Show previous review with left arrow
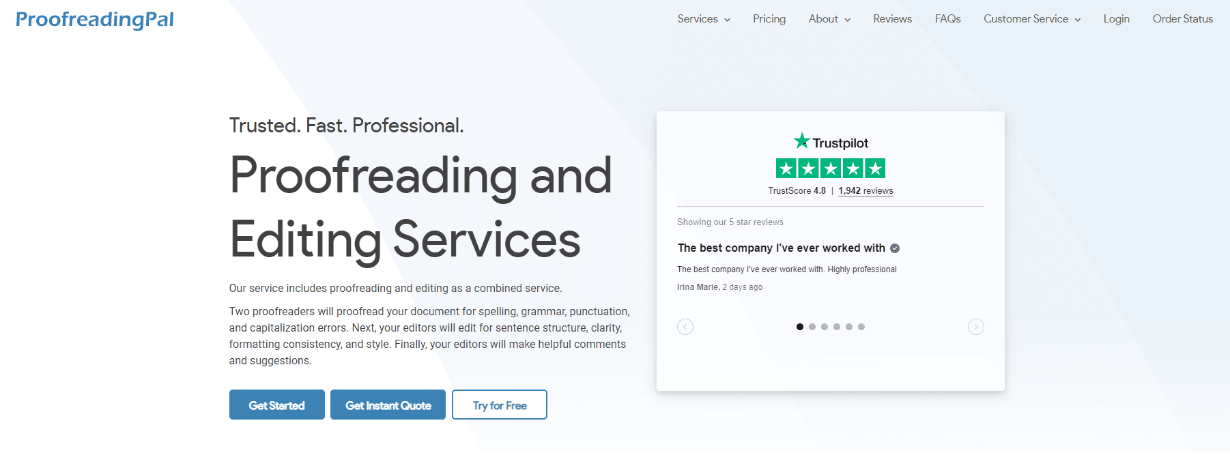This screenshot has width=1230, height=468. [685, 327]
